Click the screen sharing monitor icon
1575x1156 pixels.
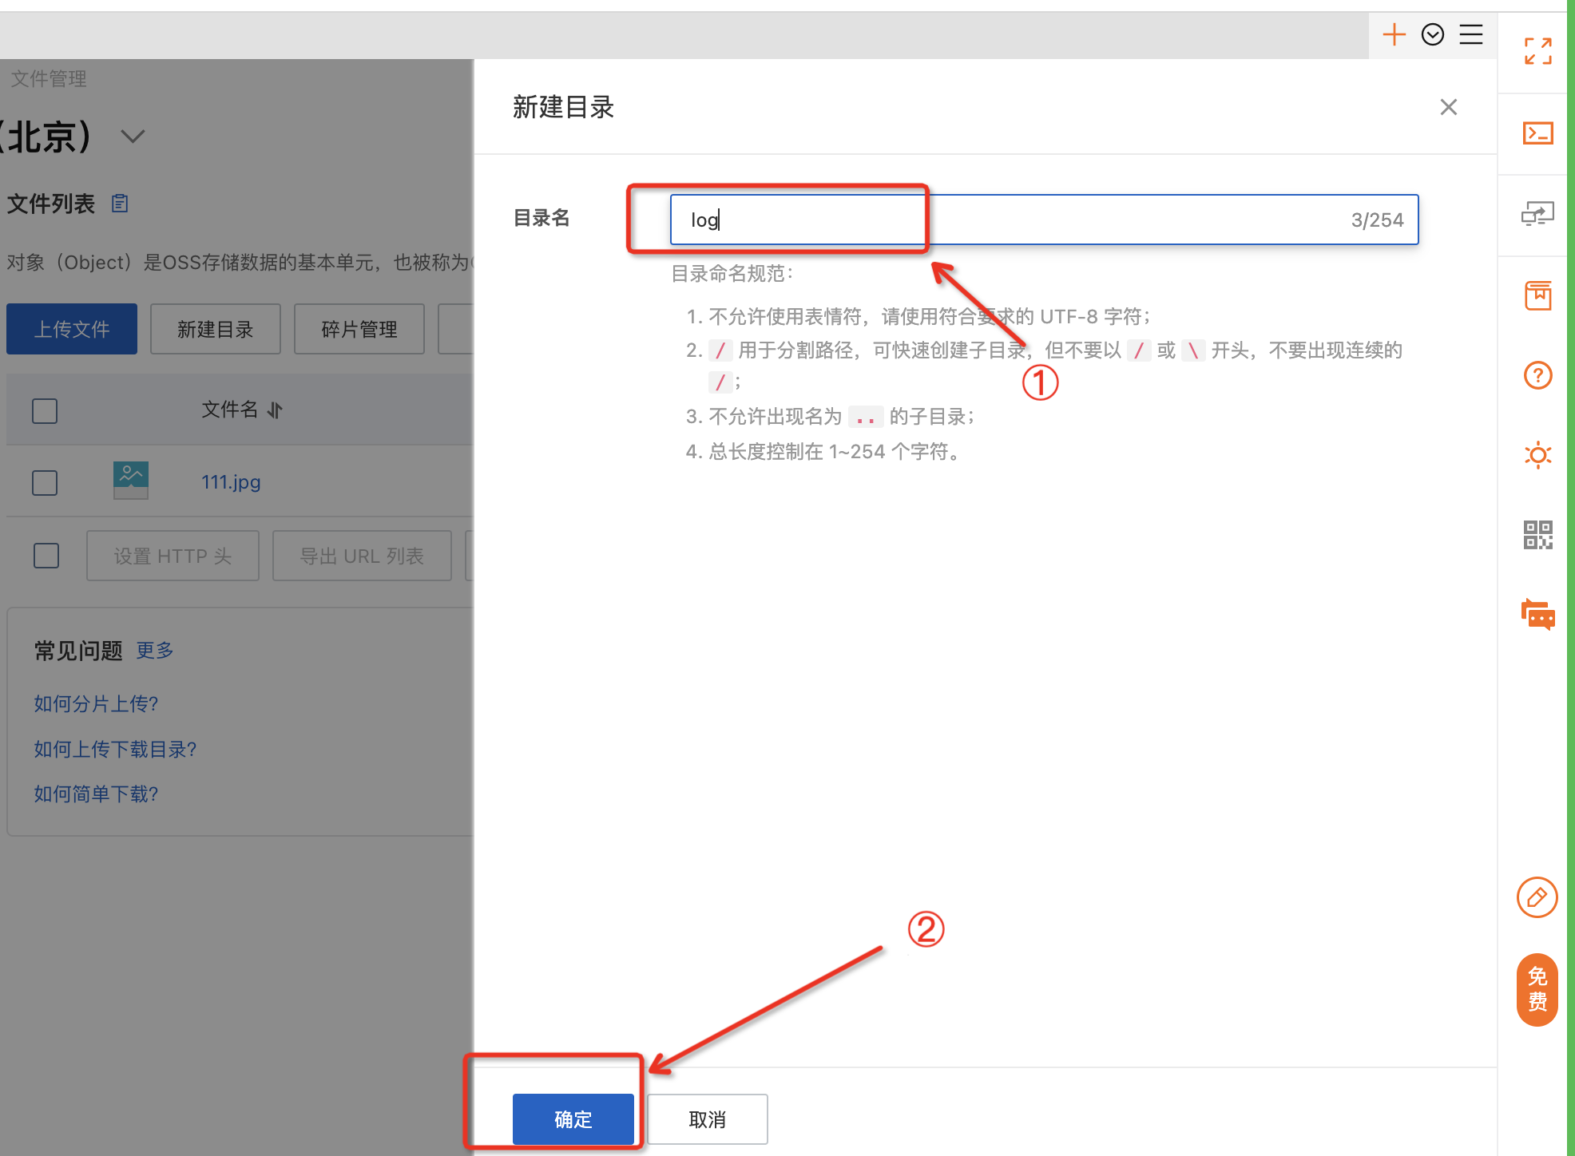click(x=1537, y=214)
